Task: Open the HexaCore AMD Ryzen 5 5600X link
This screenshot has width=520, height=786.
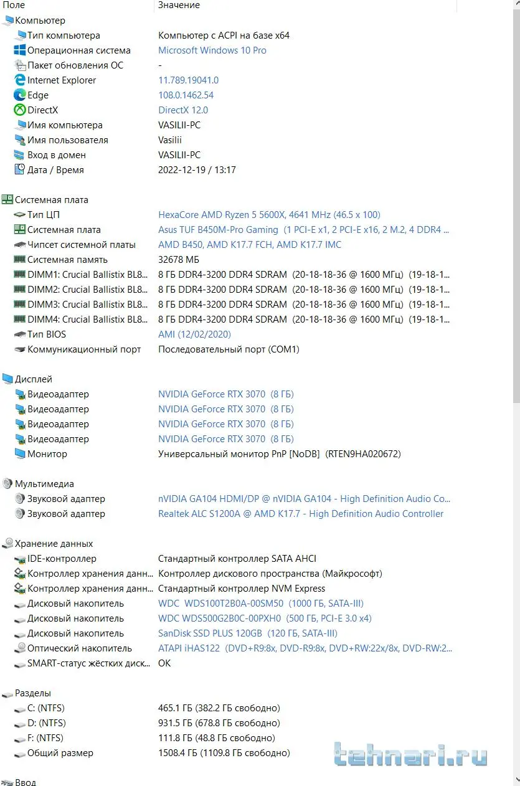Action: pyautogui.click(x=269, y=215)
